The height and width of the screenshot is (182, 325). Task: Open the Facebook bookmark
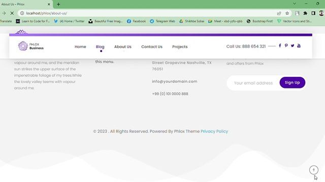click(x=136, y=21)
